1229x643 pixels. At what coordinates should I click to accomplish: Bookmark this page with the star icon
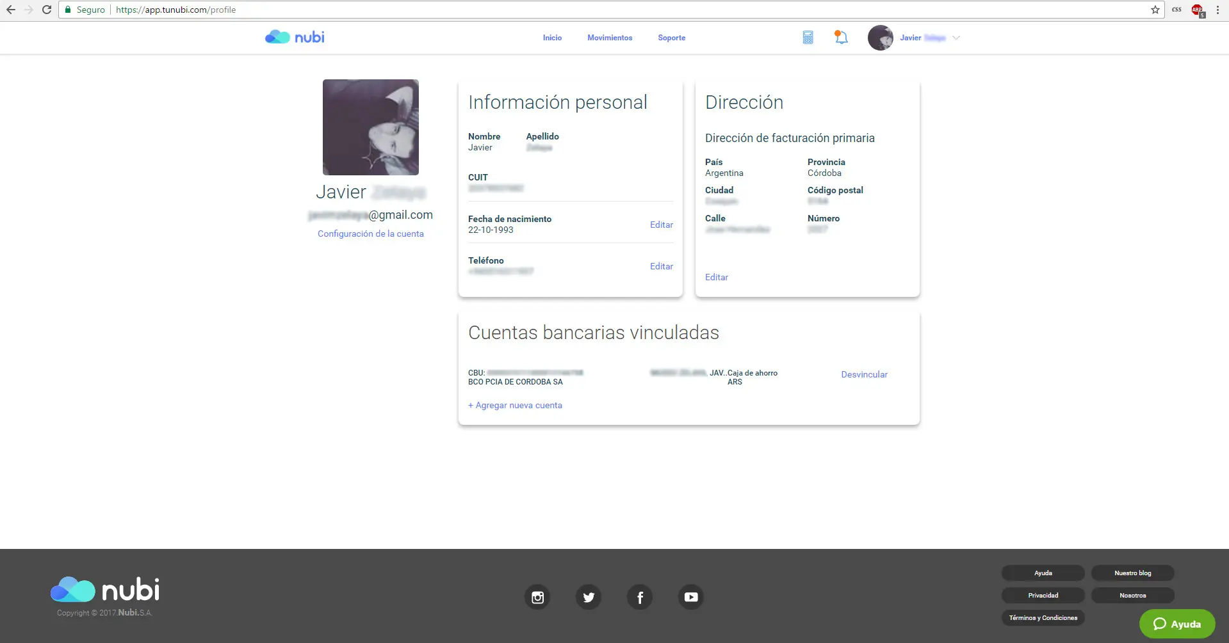1155,10
